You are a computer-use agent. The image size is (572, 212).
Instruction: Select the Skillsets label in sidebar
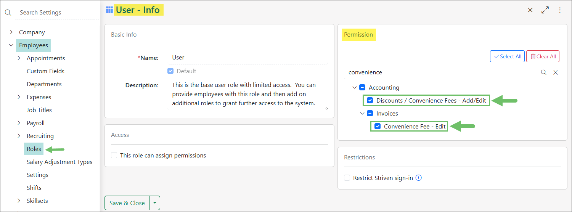coord(37,201)
